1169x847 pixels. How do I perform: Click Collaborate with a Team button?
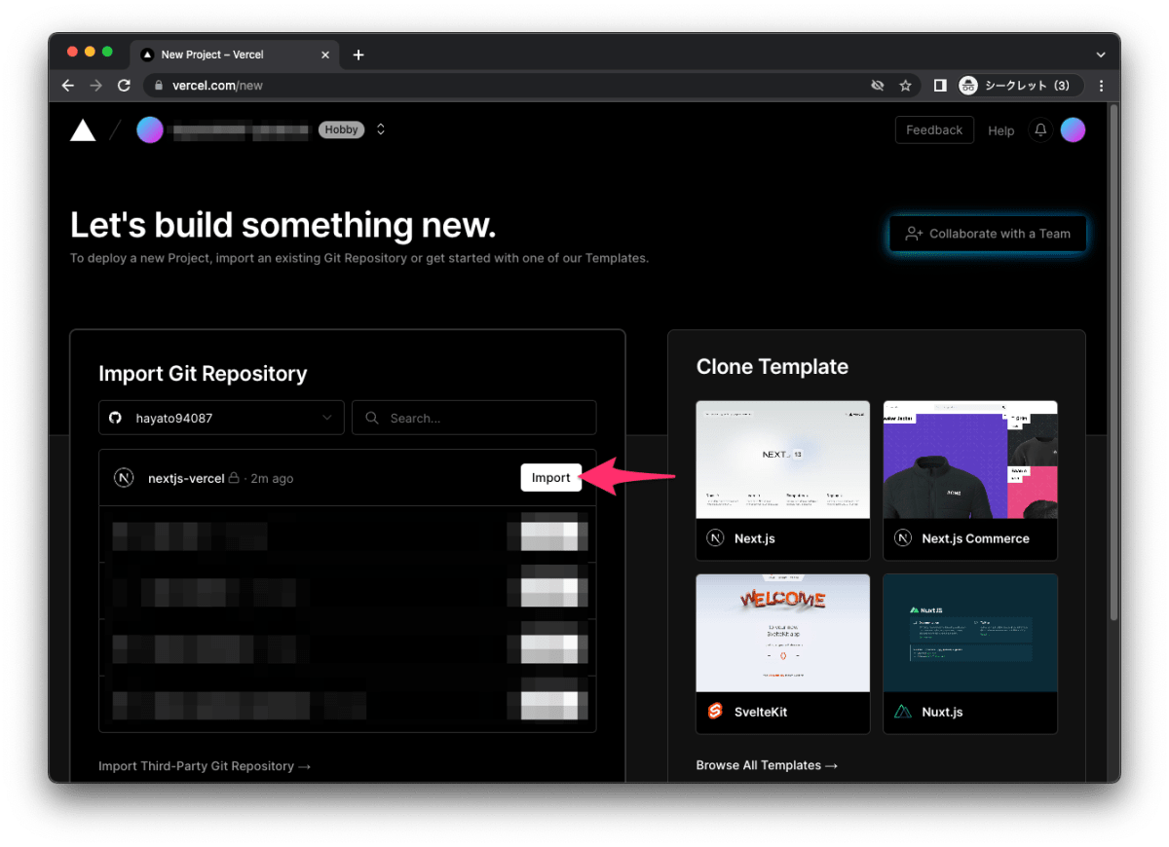tap(988, 234)
